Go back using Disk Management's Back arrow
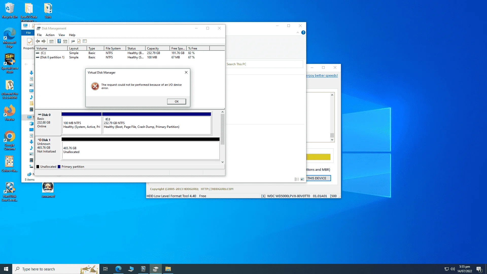This screenshot has width=487, height=274. coord(38,41)
